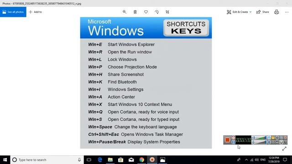Click the Type here to search box
292x164 pixels.
tap(47, 160)
